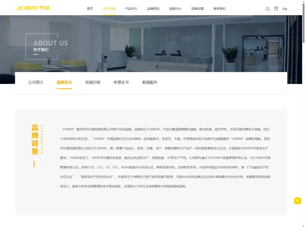Go to 首页 in navigation
The width and height of the screenshot is (305, 228).
pos(90,8)
